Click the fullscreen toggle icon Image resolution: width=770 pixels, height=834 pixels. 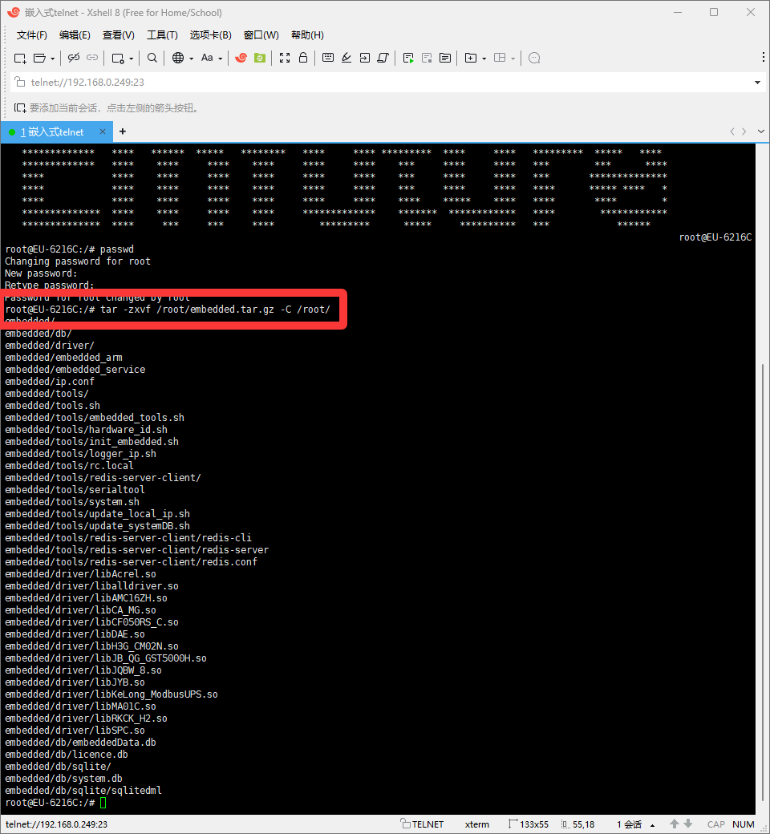[285, 58]
